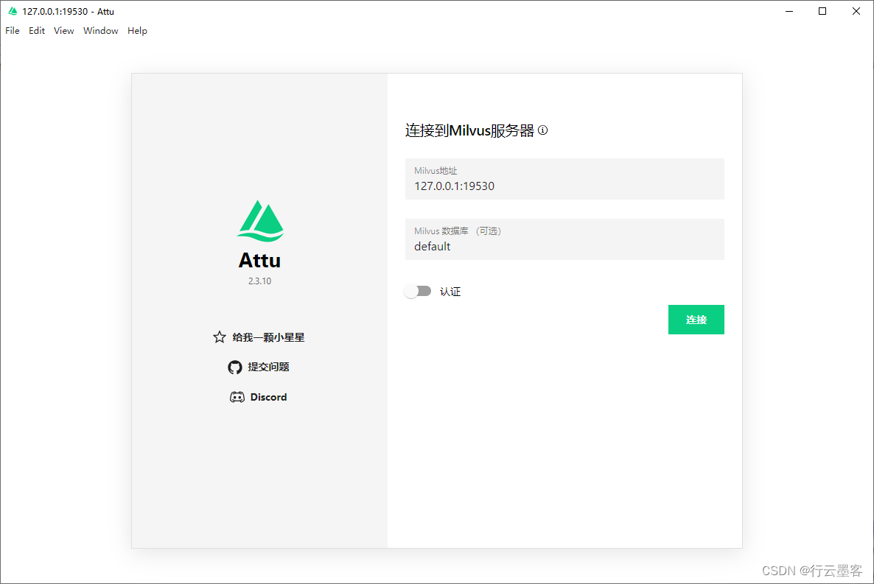
Task: Minimize the Attu window
Action: coord(789,11)
